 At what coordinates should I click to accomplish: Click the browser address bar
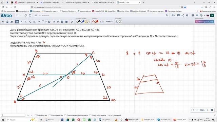click(105, 7)
